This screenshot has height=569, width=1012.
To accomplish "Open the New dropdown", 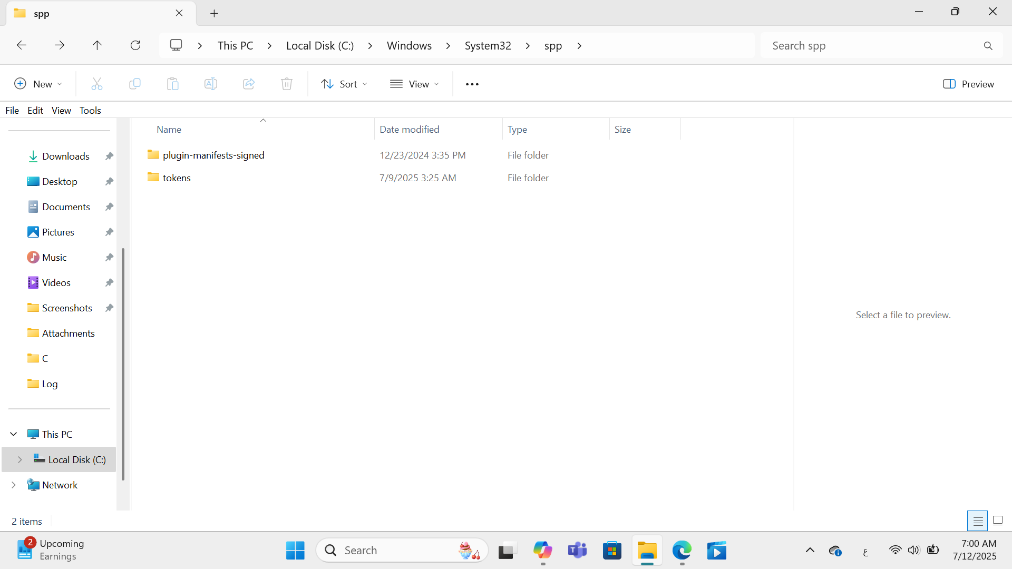I will click(38, 84).
